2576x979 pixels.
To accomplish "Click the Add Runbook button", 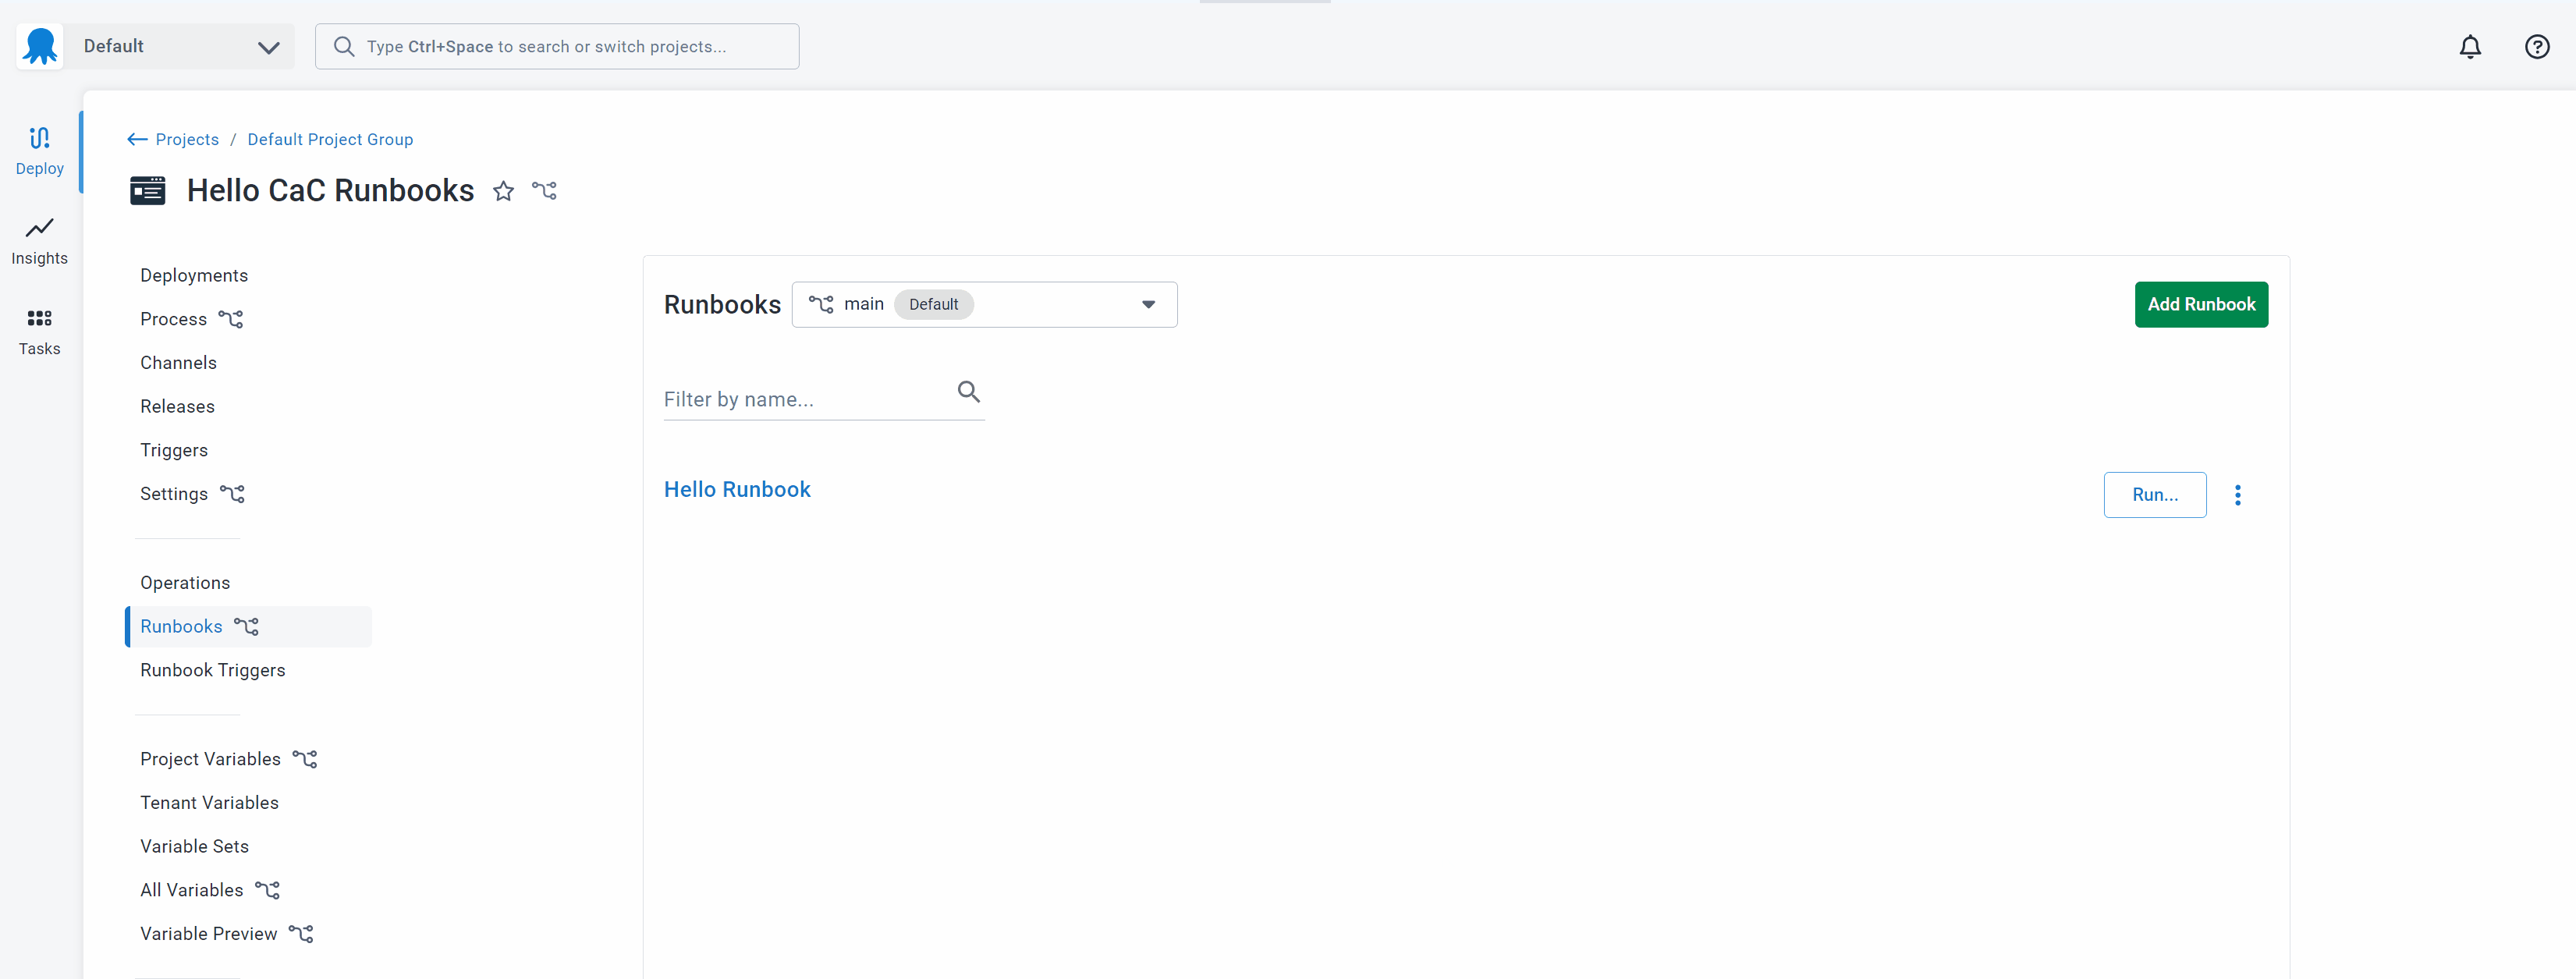I will [2200, 304].
